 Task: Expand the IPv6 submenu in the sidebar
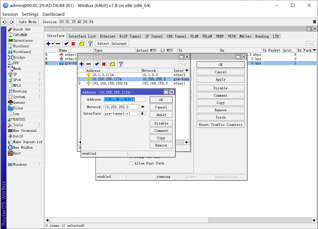pyautogui.click(x=25, y=80)
